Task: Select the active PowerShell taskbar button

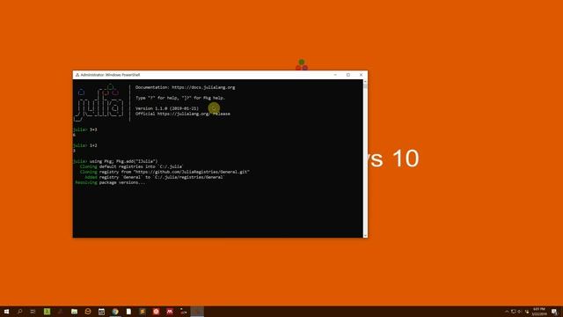Action: (197, 312)
